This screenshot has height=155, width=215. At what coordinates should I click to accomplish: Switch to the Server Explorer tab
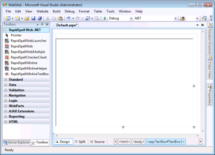16,143
